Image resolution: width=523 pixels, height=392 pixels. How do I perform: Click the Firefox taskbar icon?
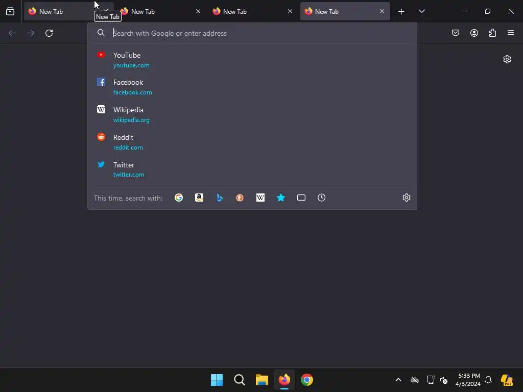click(284, 380)
